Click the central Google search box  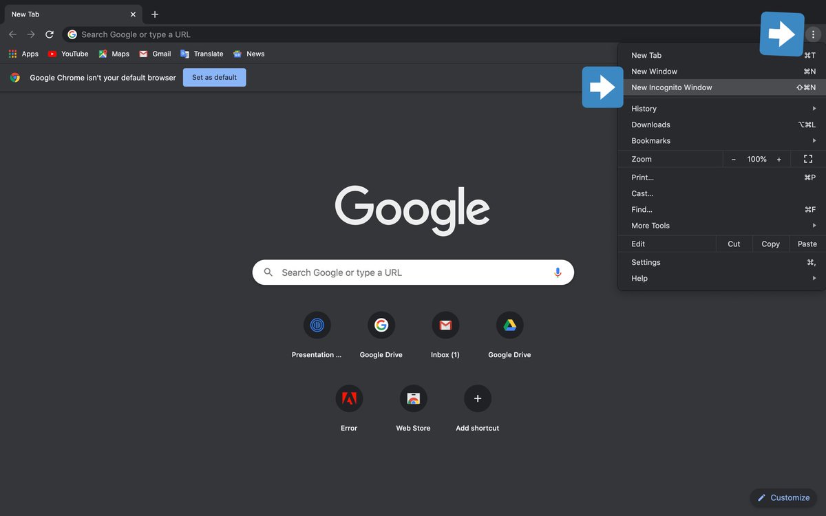pyautogui.click(x=413, y=272)
